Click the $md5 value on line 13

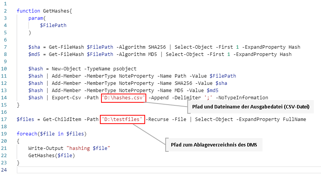click(212, 91)
